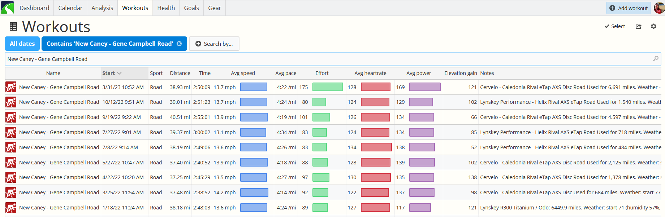Open the user profile avatar
665x217 pixels.
[659, 8]
